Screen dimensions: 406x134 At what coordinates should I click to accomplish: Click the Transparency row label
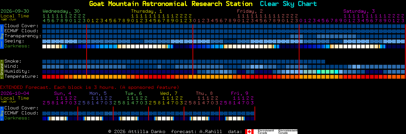23,36
